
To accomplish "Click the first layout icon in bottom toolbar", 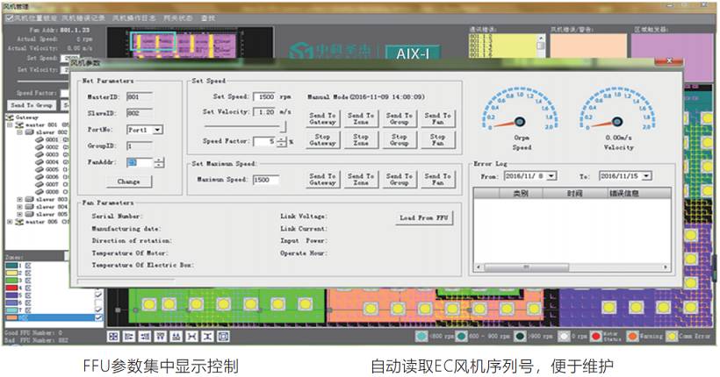I will tap(113, 336).
